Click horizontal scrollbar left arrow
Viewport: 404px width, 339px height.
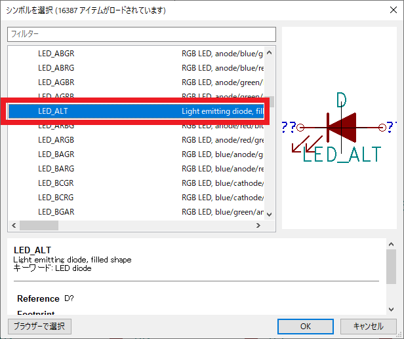click(12, 225)
